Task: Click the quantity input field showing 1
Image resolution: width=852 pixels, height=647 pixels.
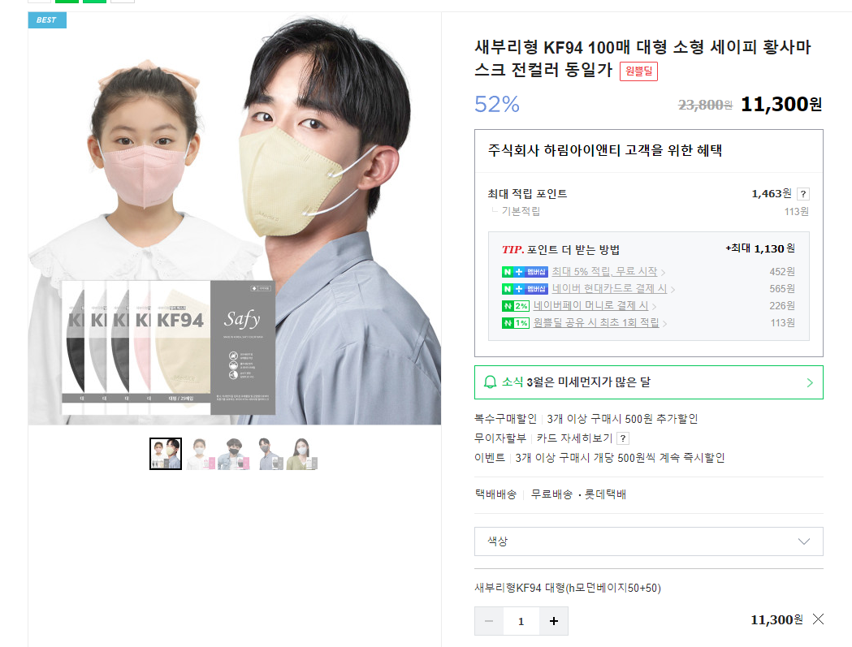Action: [x=521, y=621]
